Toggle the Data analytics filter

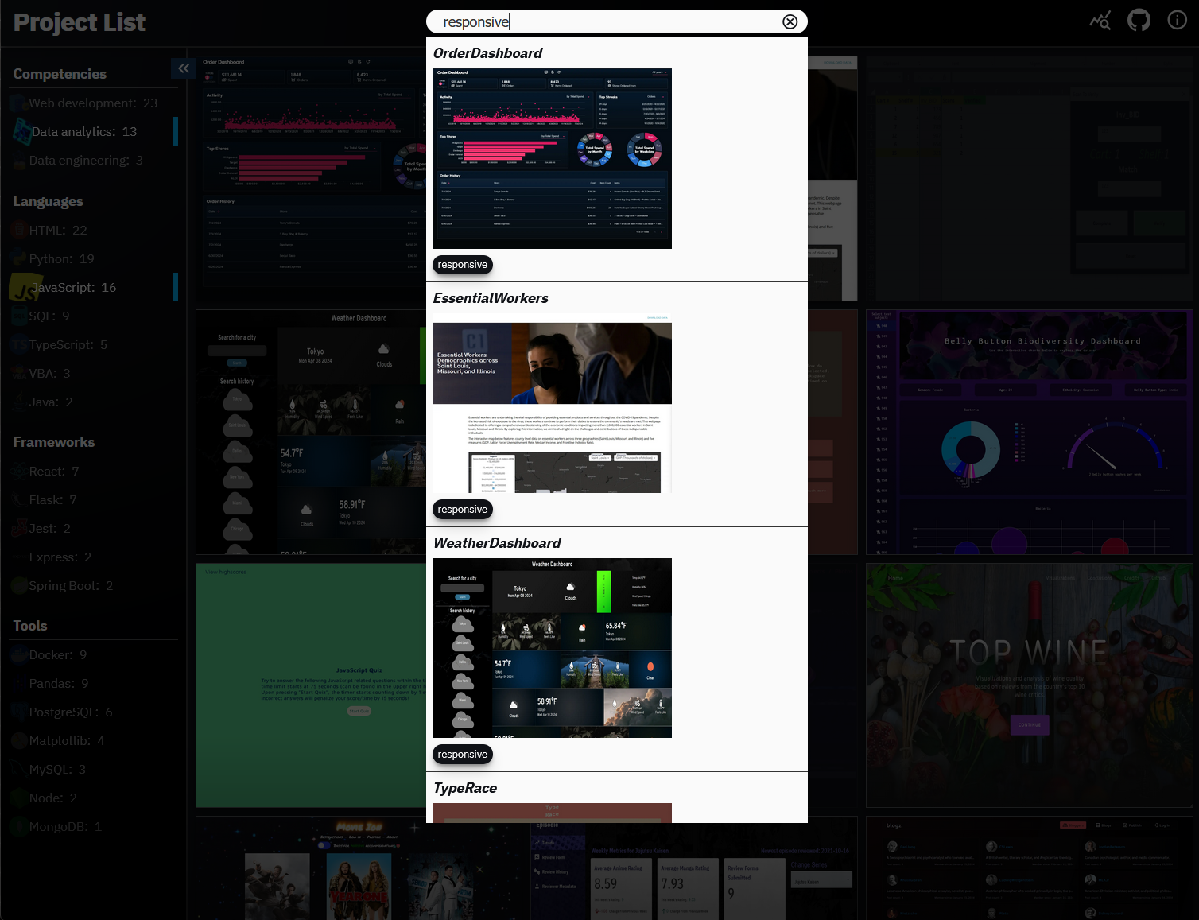click(94, 132)
